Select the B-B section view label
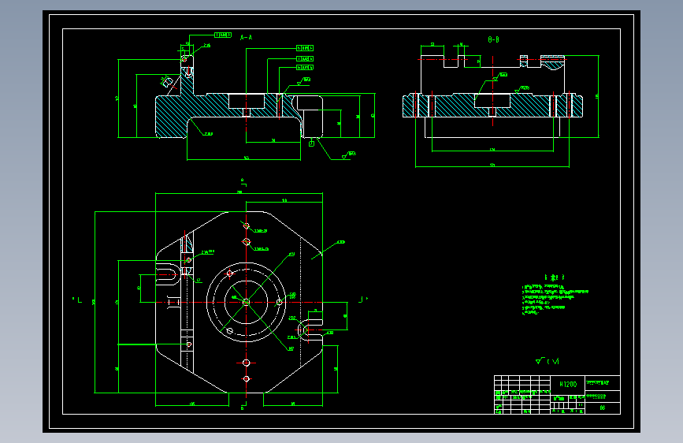The height and width of the screenshot is (443, 683). [x=493, y=39]
